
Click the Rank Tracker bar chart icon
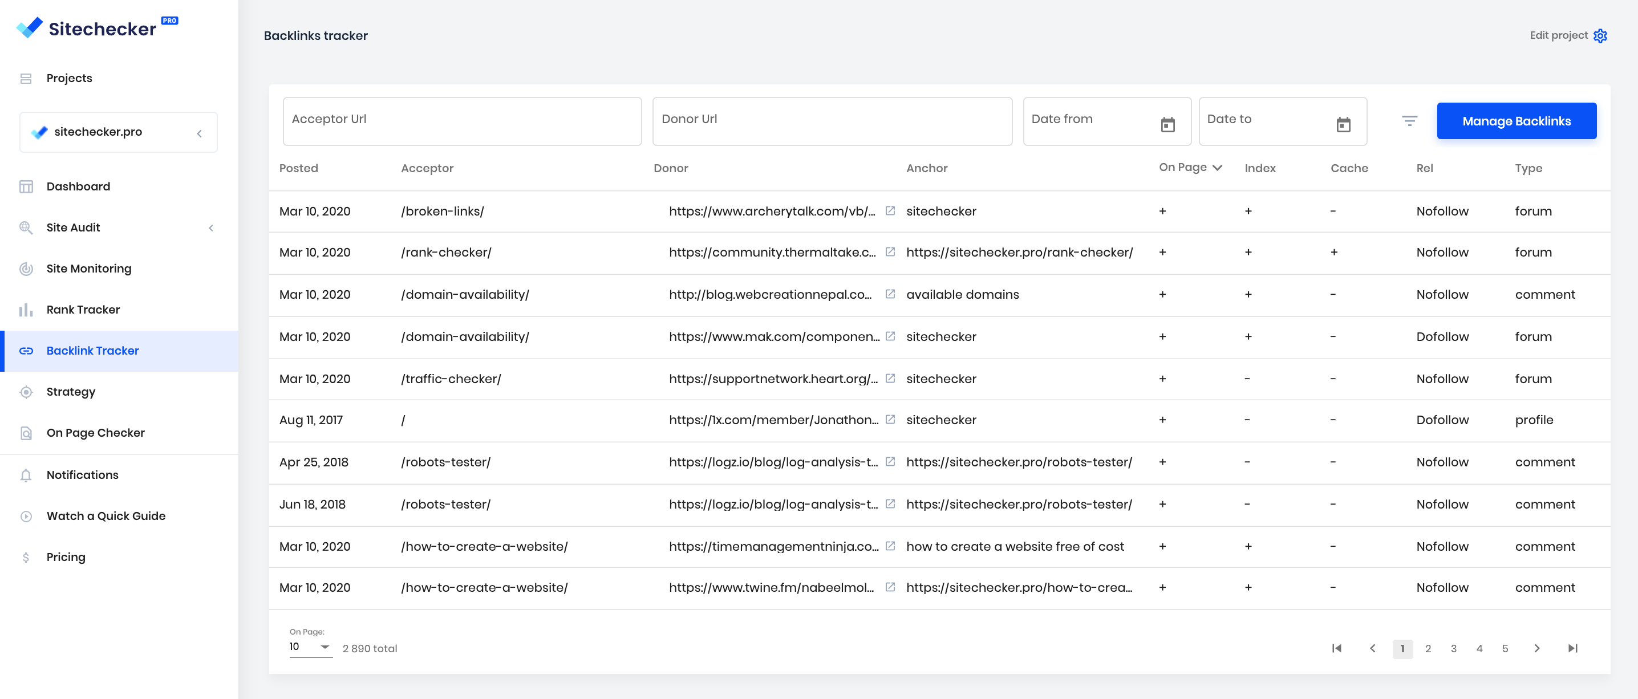(x=26, y=310)
